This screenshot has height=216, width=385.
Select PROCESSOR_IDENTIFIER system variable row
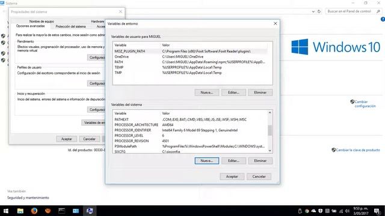point(190,130)
